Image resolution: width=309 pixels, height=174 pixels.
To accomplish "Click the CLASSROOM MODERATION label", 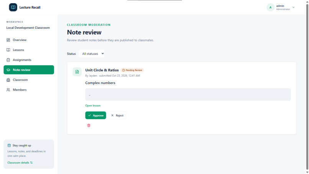I will (x=89, y=25).
